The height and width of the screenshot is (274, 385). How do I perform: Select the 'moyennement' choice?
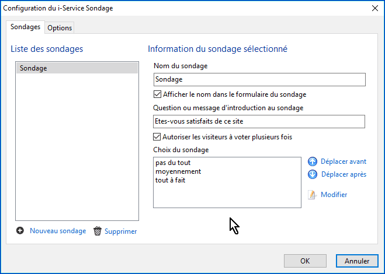pos(178,171)
